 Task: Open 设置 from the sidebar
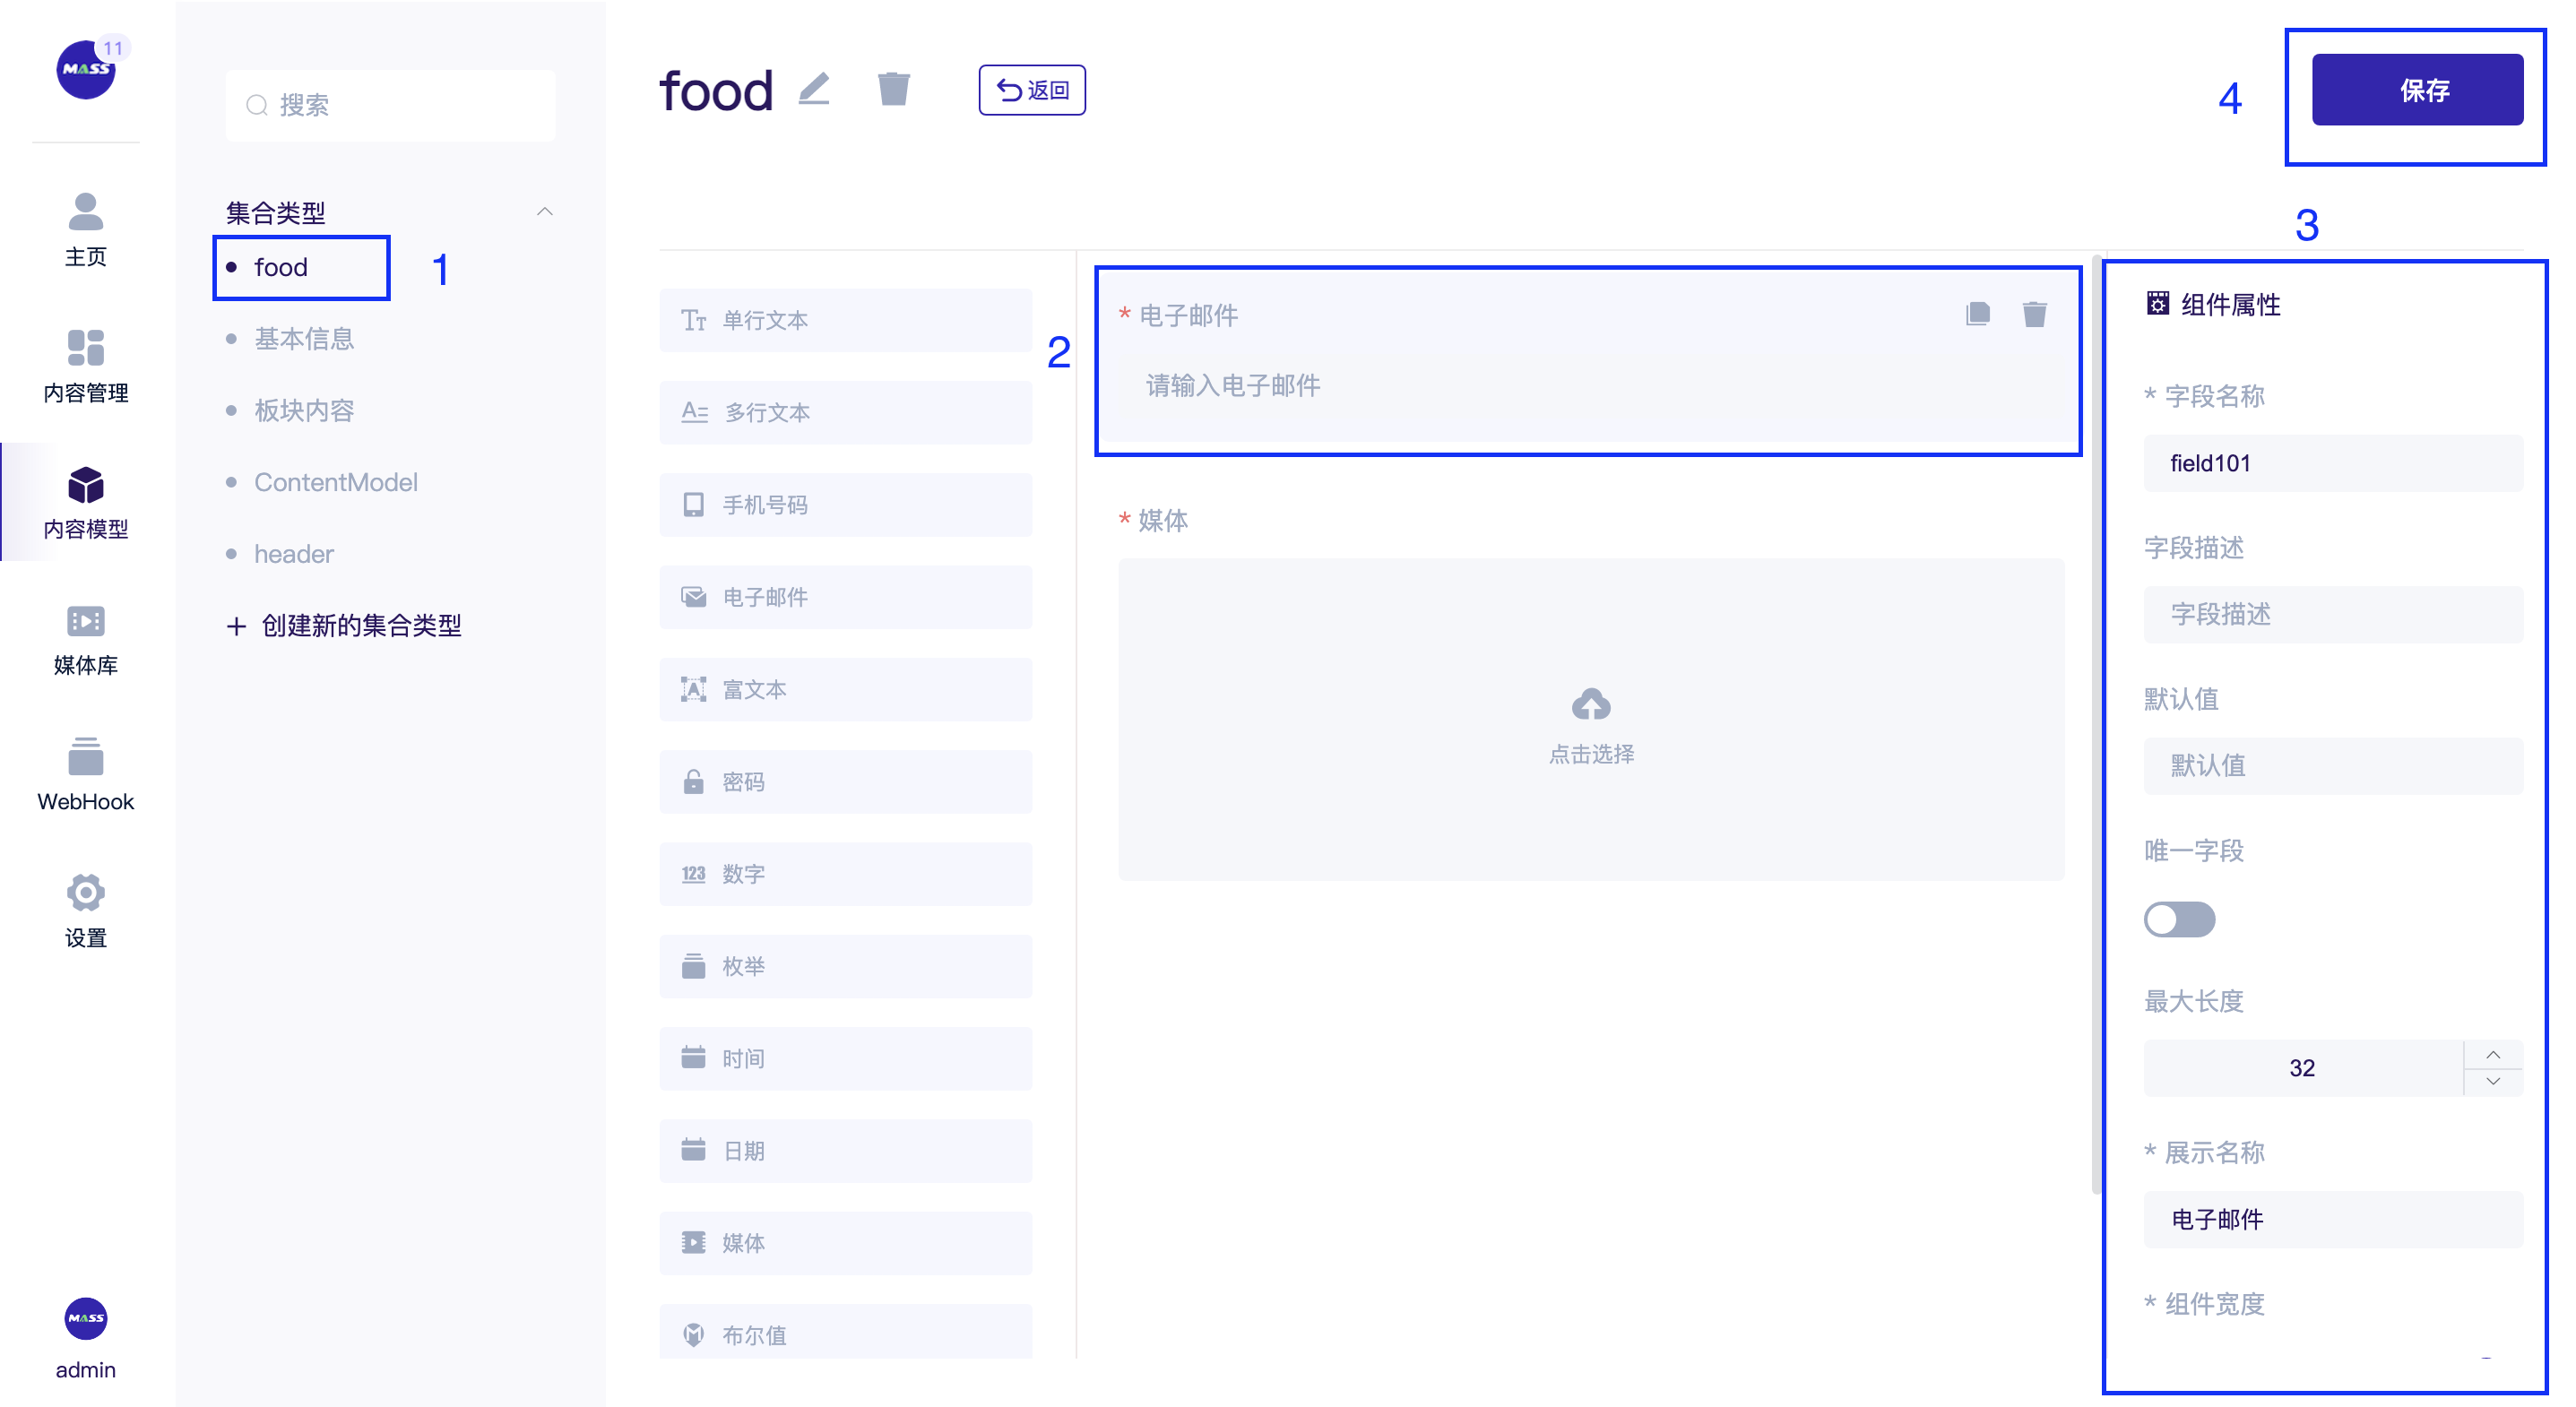point(85,911)
